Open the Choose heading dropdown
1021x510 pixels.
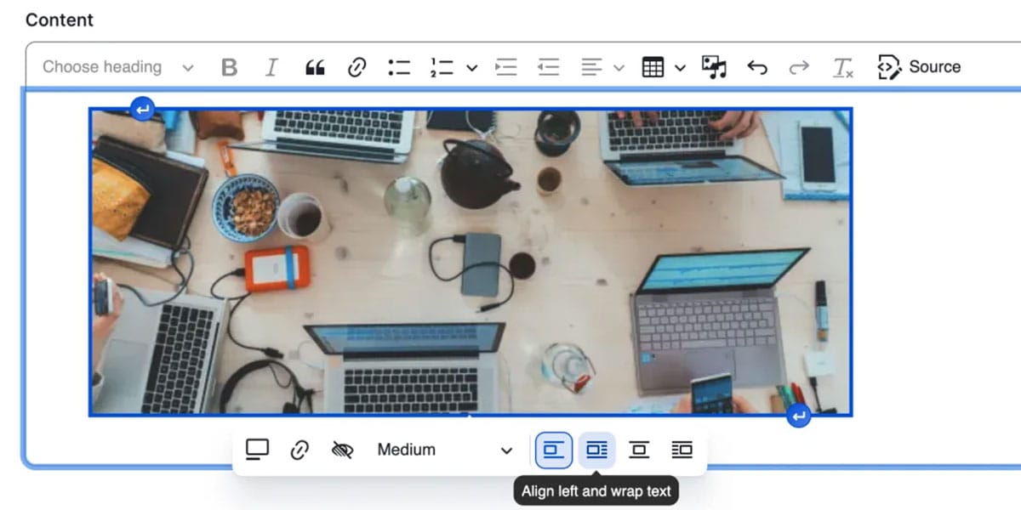117,67
